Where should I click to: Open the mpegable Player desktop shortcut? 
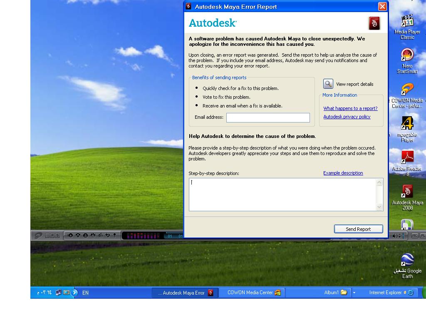click(x=407, y=130)
